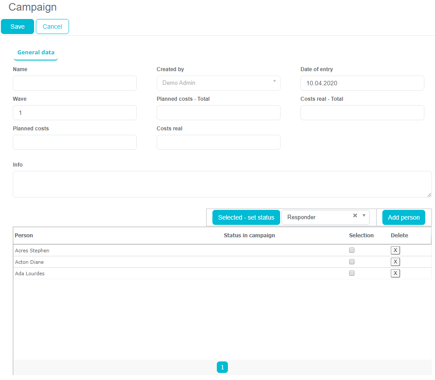This screenshot has height=380, width=435.
Task: Open the Created by dropdown
Action: point(218,83)
